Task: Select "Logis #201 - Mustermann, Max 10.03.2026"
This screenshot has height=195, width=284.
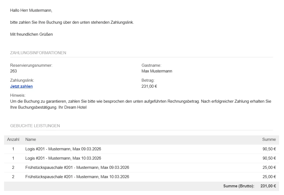Action: [63, 158]
